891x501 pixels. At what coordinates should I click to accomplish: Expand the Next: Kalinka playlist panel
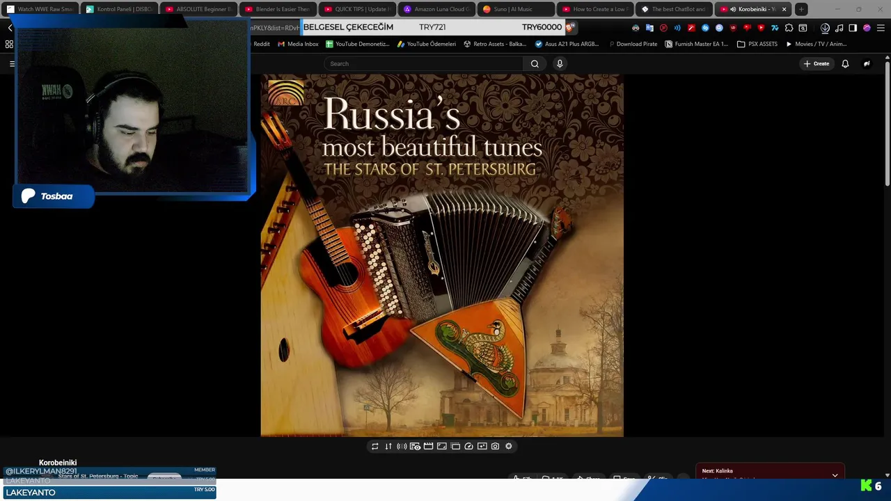[835, 475]
